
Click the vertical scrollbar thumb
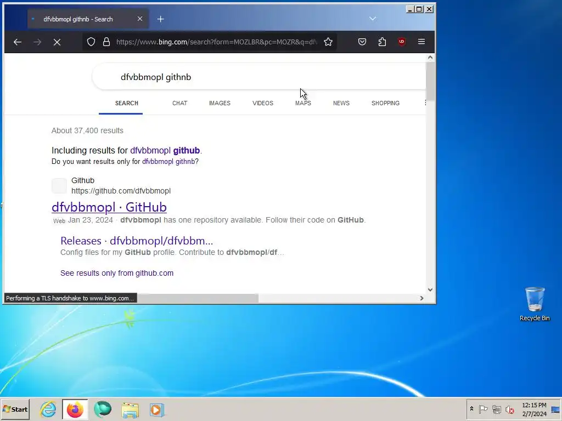pyautogui.click(x=430, y=81)
